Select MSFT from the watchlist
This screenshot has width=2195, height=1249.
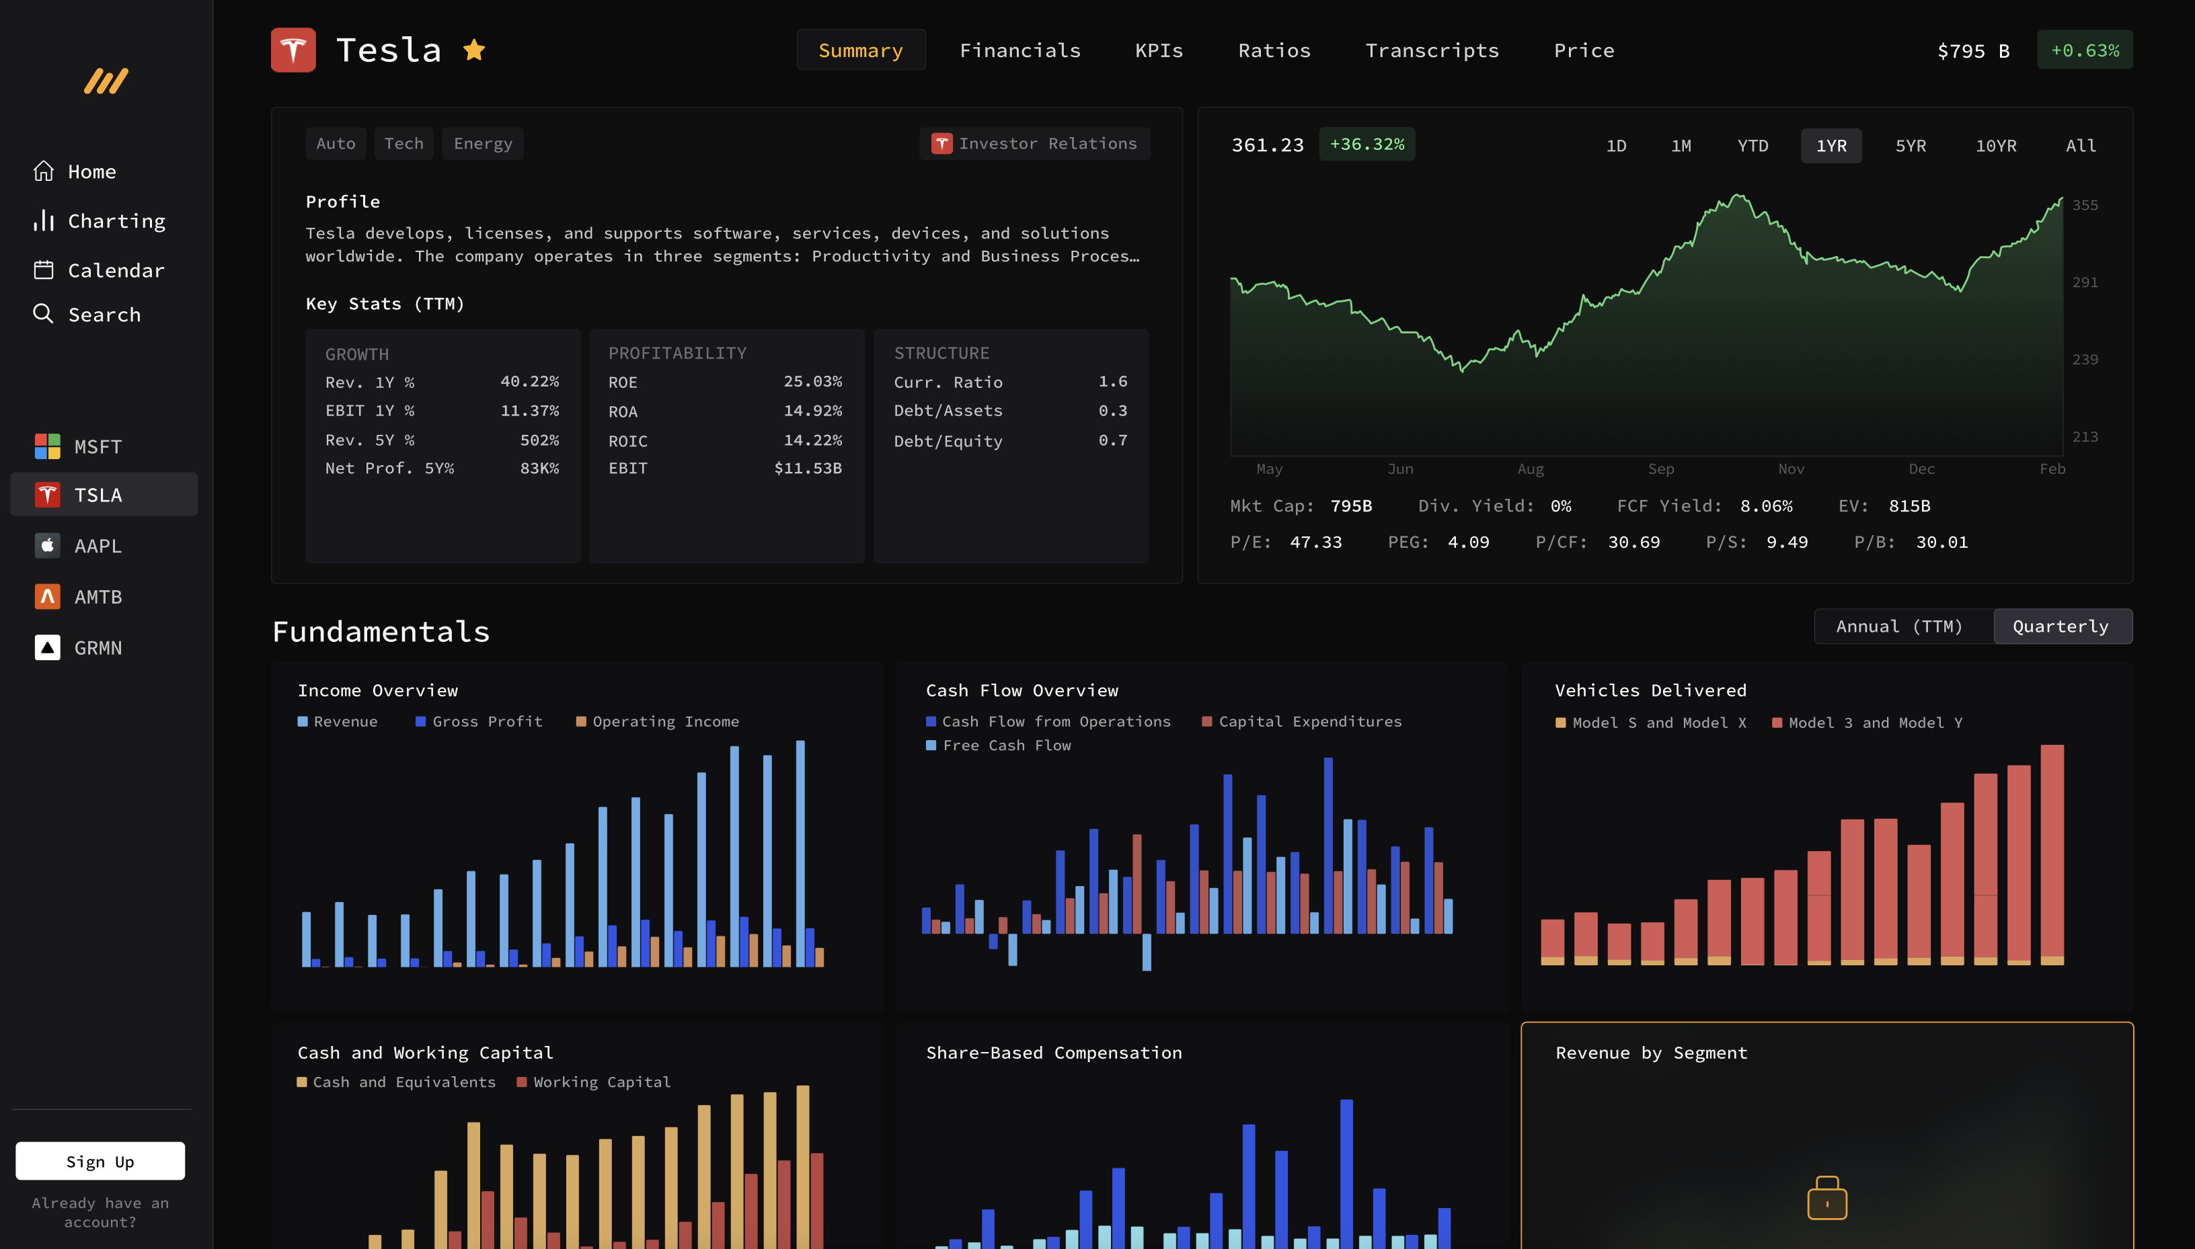[x=97, y=447]
